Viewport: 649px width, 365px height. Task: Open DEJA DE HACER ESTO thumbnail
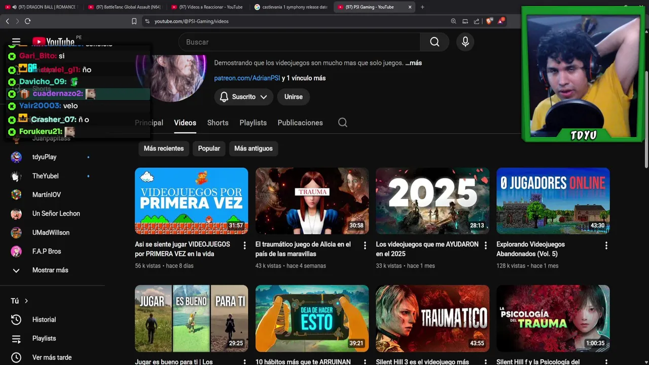(x=312, y=318)
